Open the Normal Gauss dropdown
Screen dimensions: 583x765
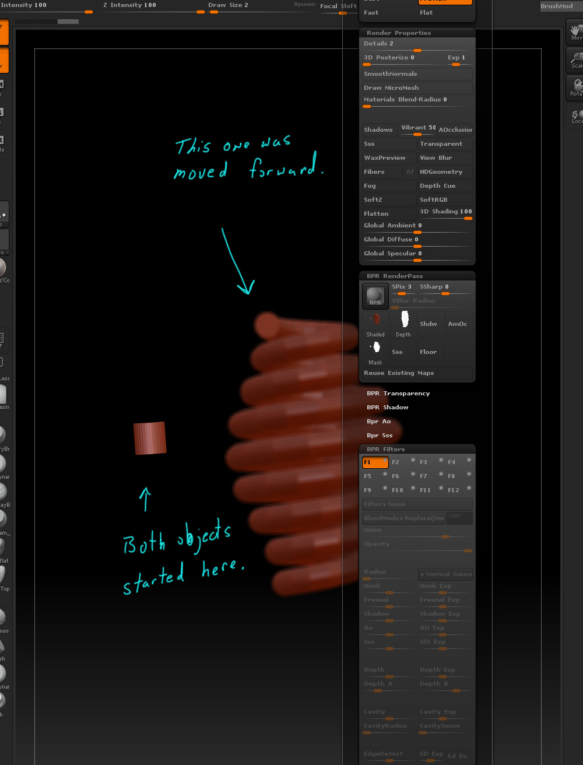pyautogui.click(x=445, y=574)
